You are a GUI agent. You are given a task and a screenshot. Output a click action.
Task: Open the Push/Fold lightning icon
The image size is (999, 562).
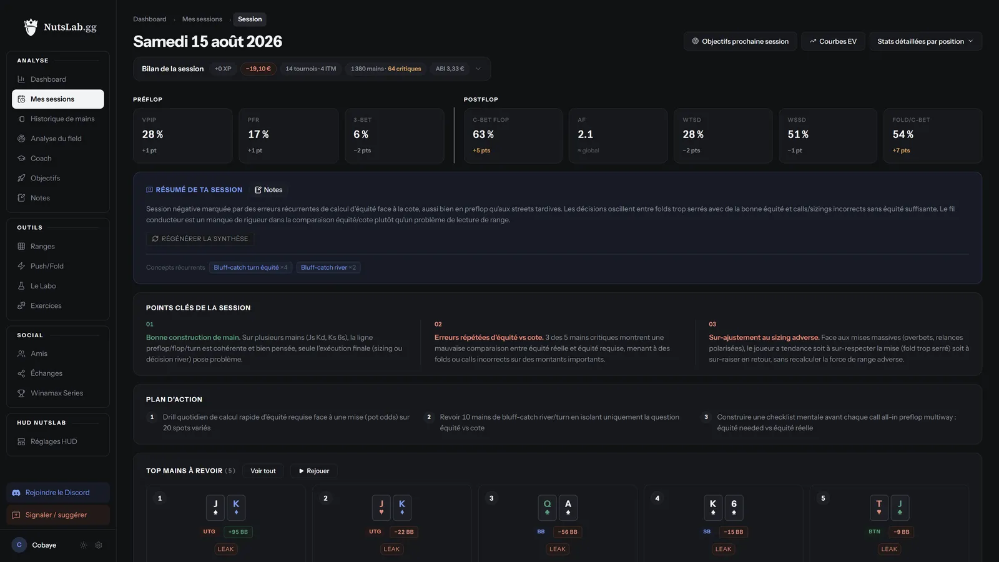(21, 266)
